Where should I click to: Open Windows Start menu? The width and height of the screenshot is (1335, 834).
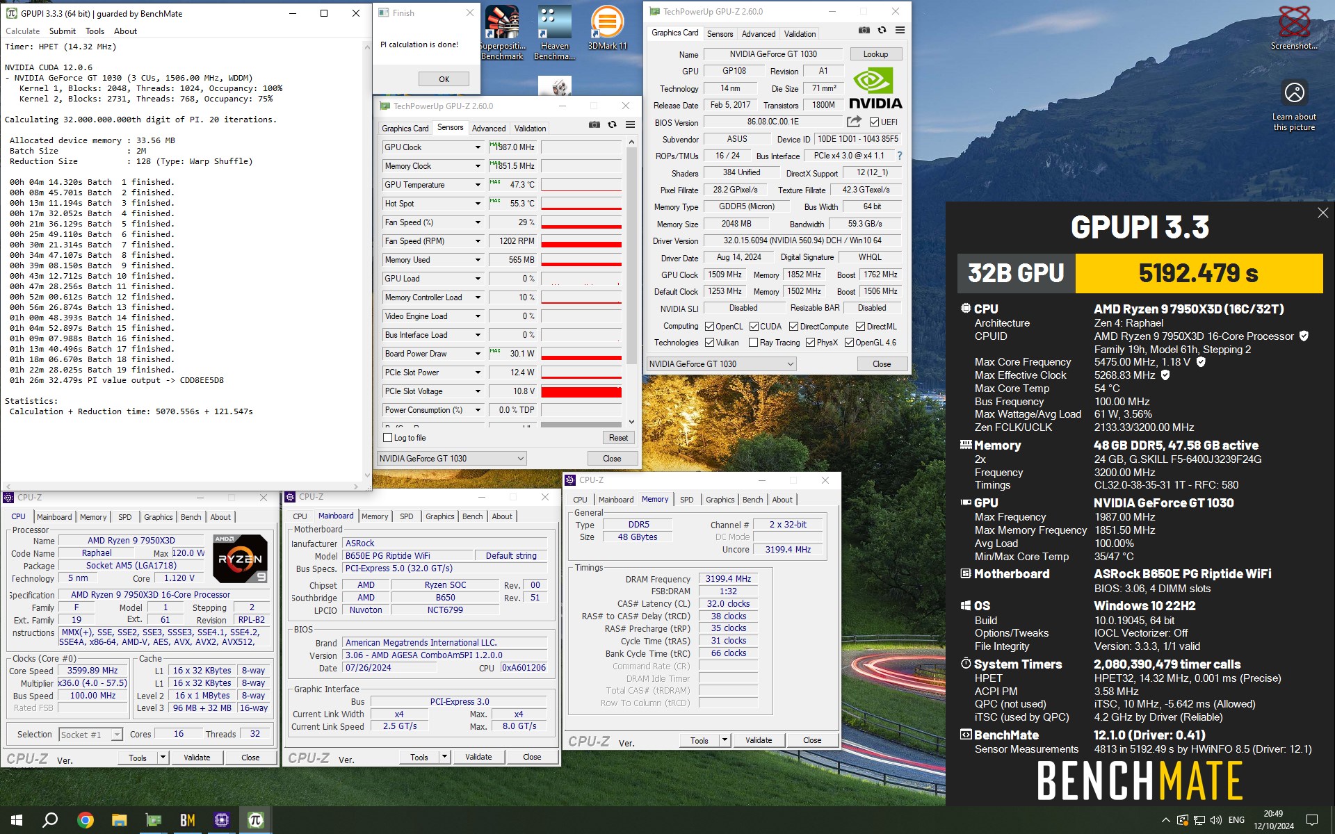click(17, 820)
